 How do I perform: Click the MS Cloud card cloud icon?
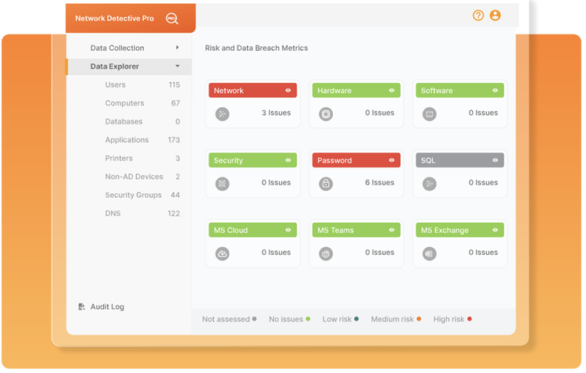(x=223, y=253)
